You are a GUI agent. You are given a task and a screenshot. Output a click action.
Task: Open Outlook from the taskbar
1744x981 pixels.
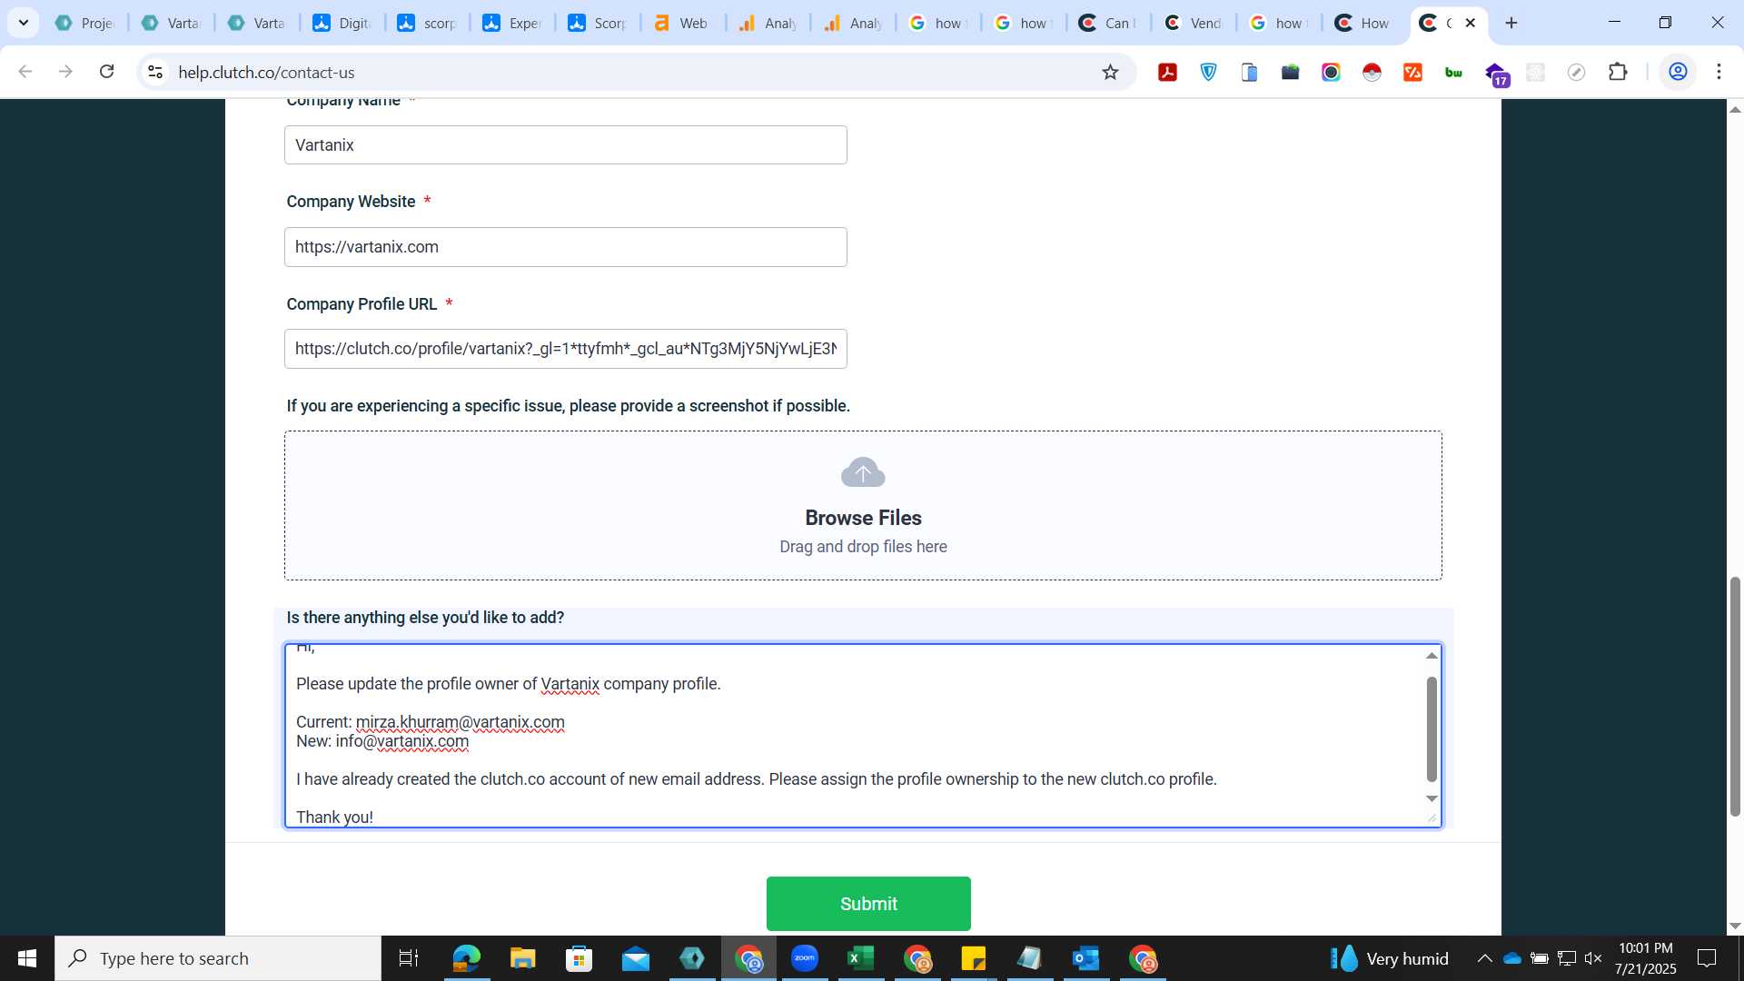[1085, 958]
